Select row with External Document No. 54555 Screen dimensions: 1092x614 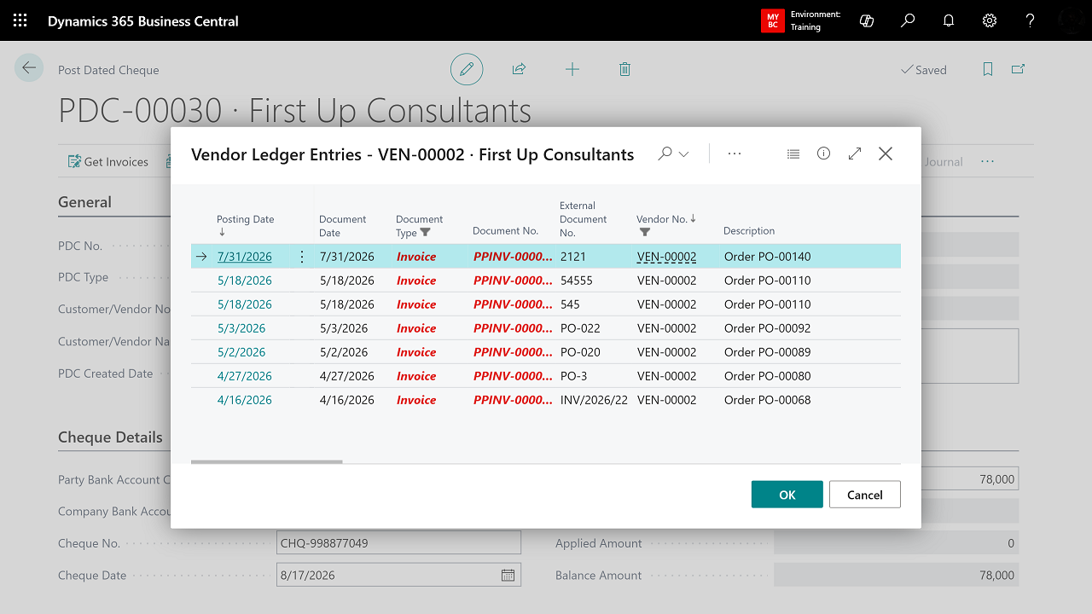pos(546,281)
